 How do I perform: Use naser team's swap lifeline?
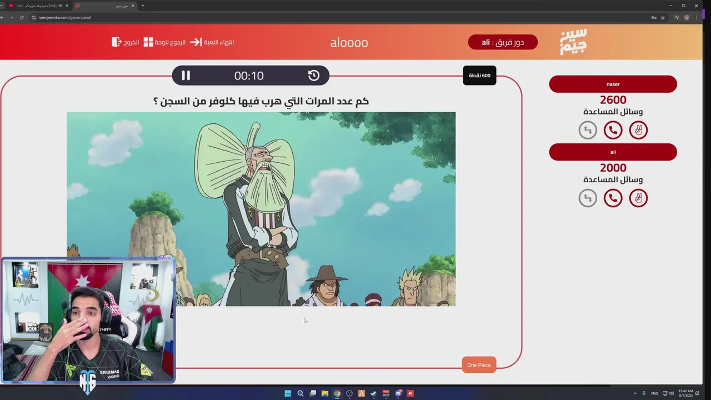pos(588,130)
